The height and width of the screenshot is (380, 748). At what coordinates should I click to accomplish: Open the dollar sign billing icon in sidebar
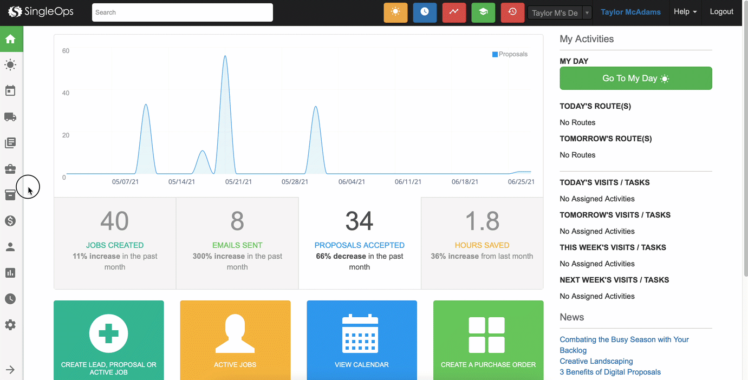(x=11, y=220)
